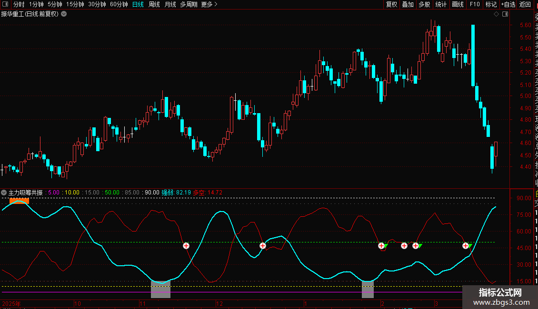Image resolution: width=538 pixels, height=309 pixels.
Task: Open the 画线 drawing tools
Action: click(x=458, y=4)
